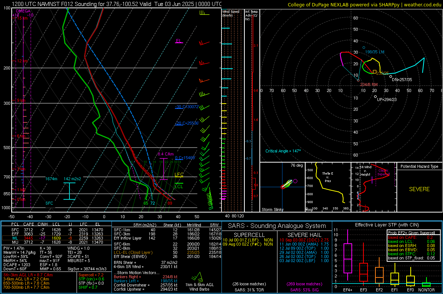This screenshot has height=294, width=443.
Task: Click 'SARS: 53% SIG' result
Action: (x=304, y=290)
